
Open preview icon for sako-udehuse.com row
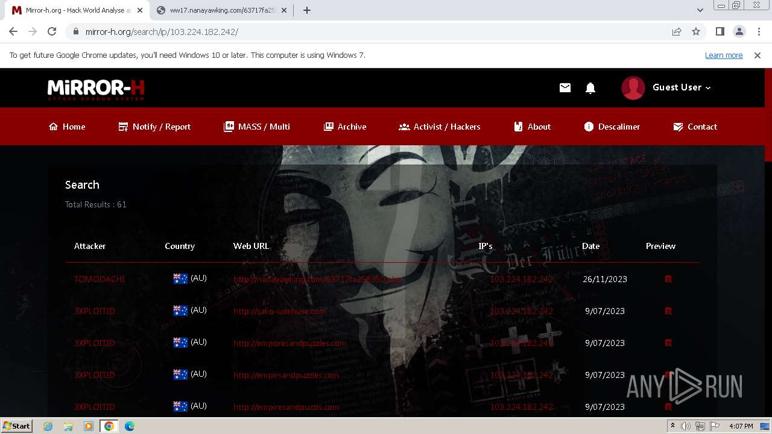(668, 311)
